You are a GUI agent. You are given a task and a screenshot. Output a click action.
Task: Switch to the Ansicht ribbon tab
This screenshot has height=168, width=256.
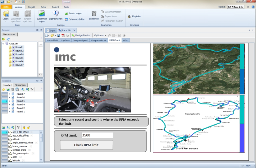pyautogui.click(x=55, y=7)
